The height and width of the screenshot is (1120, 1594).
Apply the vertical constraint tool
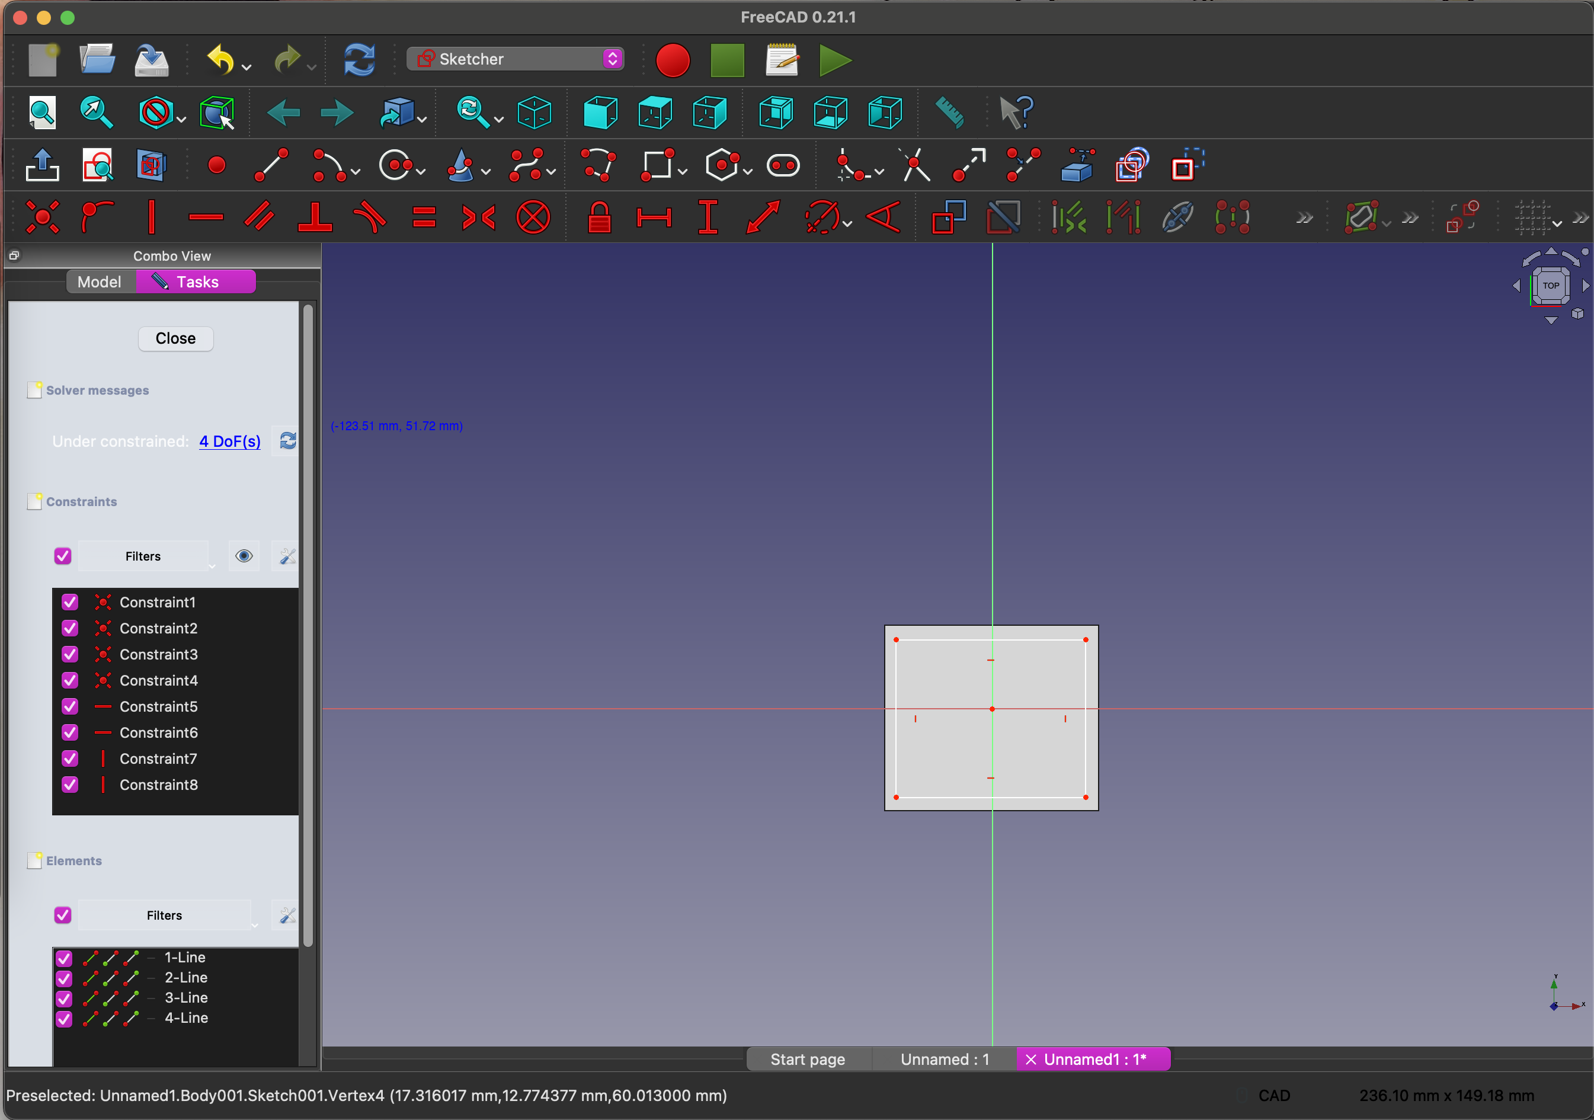point(151,217)
